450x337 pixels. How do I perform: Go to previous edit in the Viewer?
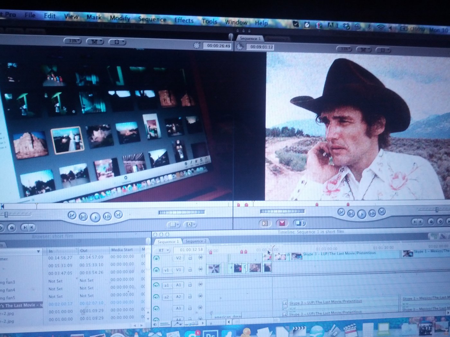point(72,215)
